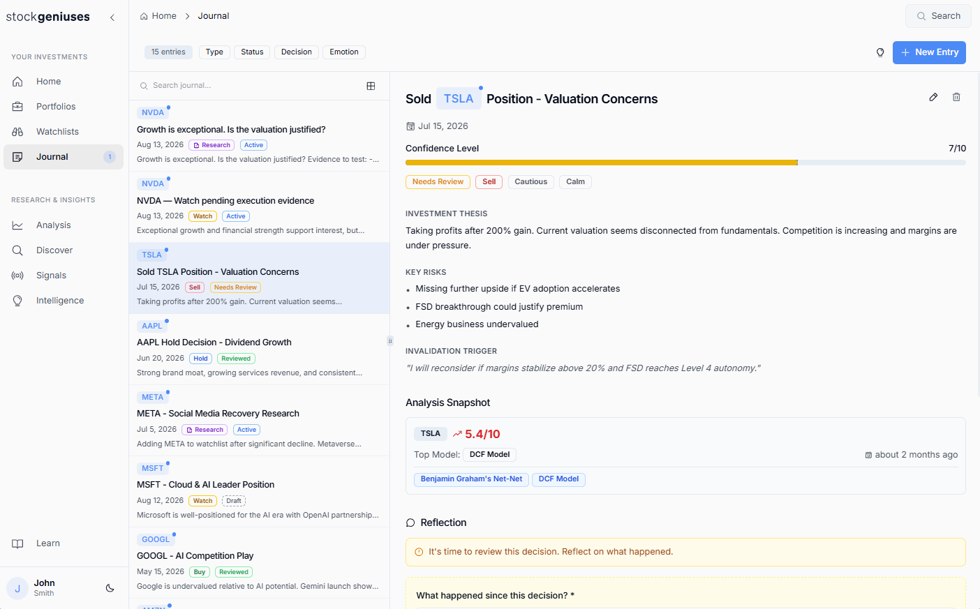The image size is (980, 609).
Task: Click the blue DCF Model tag
Action: point(558,479)
